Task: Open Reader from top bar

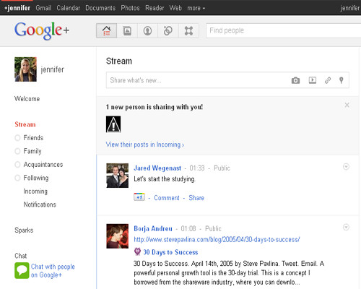Action: pyautogui.click(x=155, y=8)
